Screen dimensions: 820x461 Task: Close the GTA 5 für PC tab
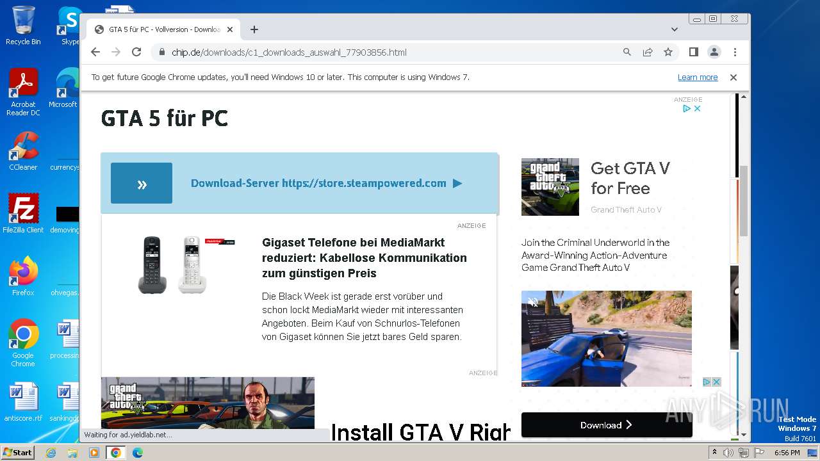pos(230,29)
